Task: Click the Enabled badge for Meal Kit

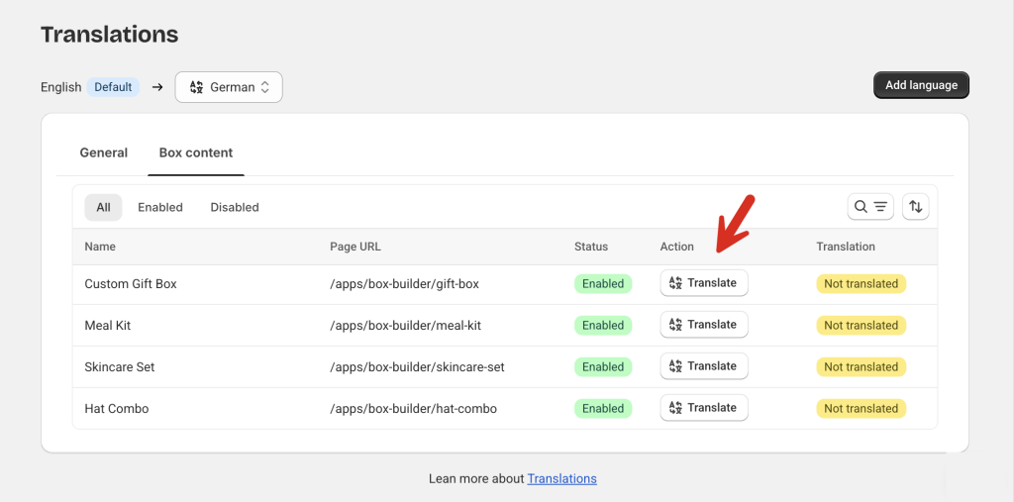Action: coord(603,325)
